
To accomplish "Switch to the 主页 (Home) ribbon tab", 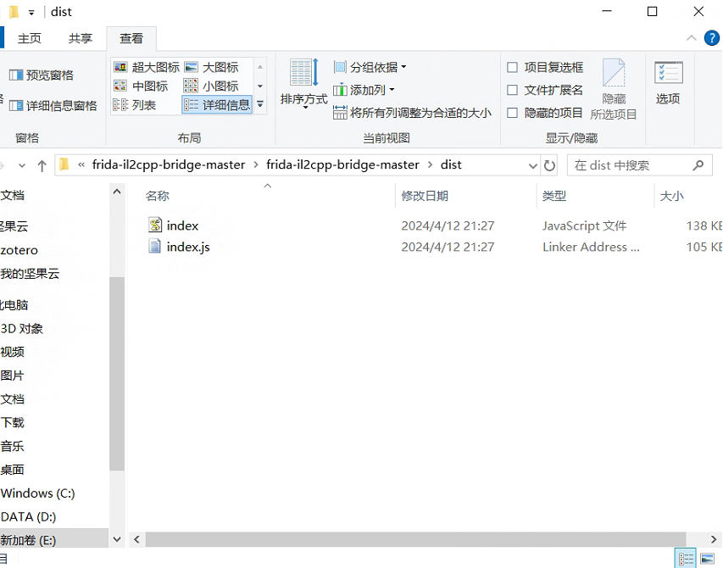I will tap(29, 37).
